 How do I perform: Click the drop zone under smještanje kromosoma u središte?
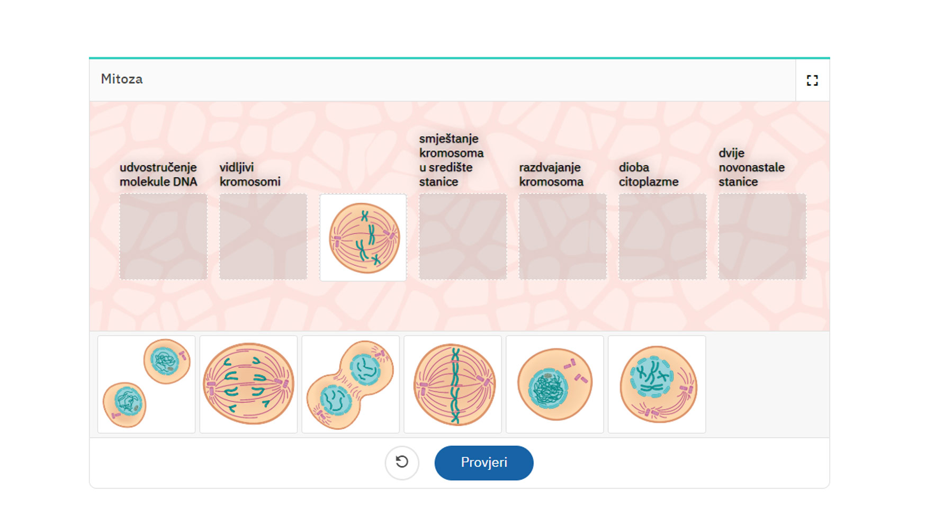click(463, 237)
